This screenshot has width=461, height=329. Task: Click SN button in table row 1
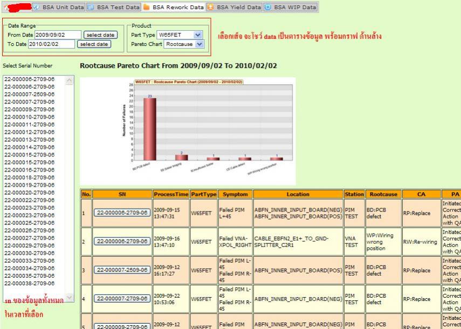[x=122, y=213]
